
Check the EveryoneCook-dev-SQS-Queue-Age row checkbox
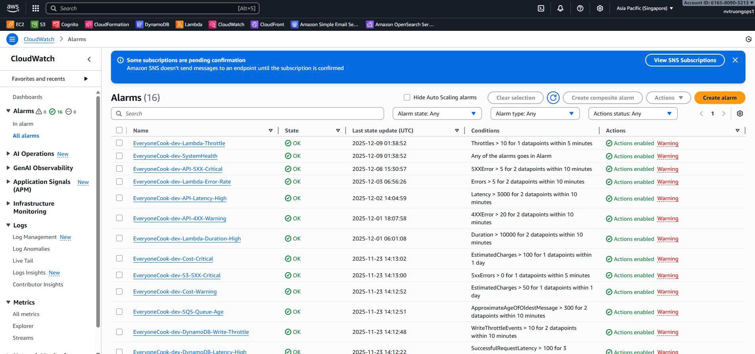(x=119, y=312)
